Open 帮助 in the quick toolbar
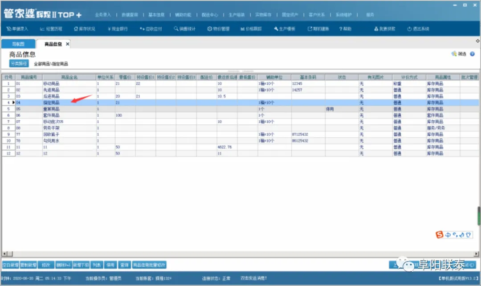The height and width of the screenshot is (286, 481). [345, 29]
